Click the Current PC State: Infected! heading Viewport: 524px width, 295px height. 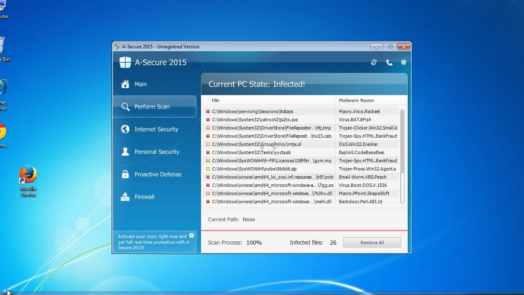click(x=257, y=84)
